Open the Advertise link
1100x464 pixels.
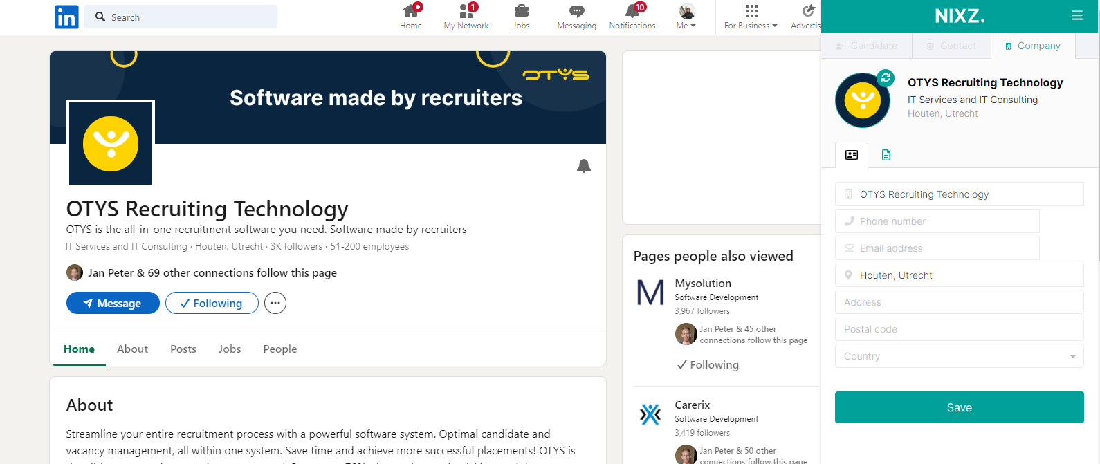coord(806,17)
